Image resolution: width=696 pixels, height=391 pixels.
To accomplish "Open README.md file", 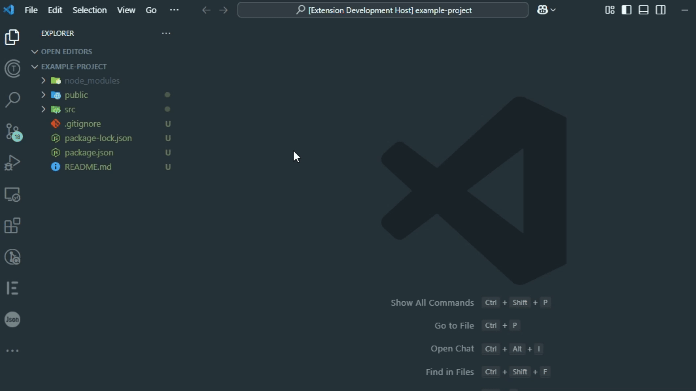I will point(88,167).
